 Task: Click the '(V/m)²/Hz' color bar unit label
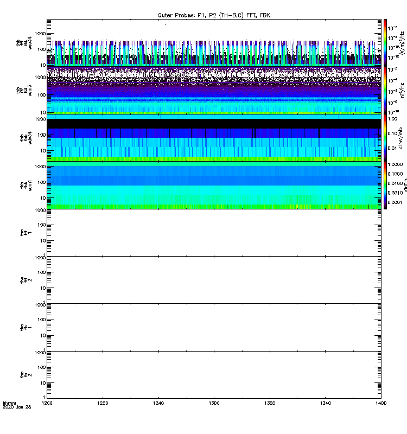[402, 43]
